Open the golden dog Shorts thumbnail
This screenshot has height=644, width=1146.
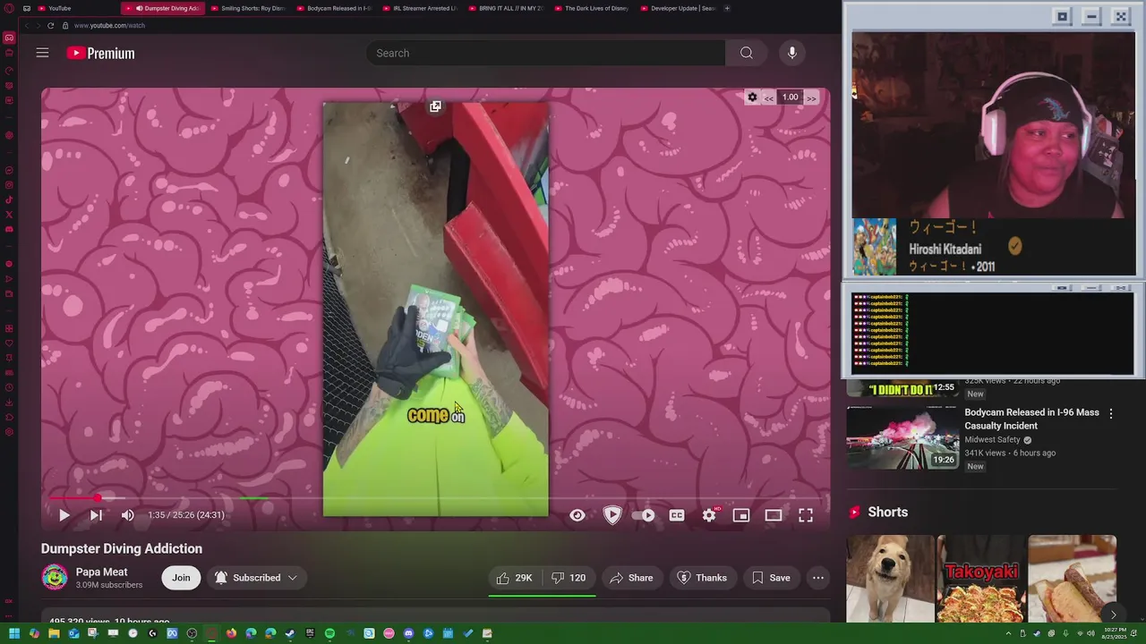(x=890, y=579)
